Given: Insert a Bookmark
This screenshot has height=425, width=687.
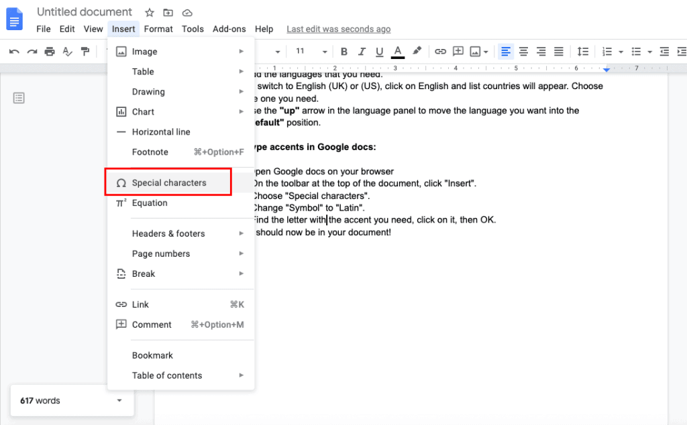Looking at the screenshot, I should [181, 355].
